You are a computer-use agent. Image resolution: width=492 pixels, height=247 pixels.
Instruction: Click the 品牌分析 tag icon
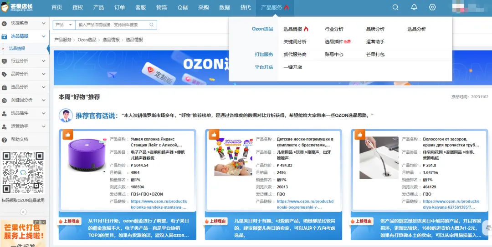point(5,74)
